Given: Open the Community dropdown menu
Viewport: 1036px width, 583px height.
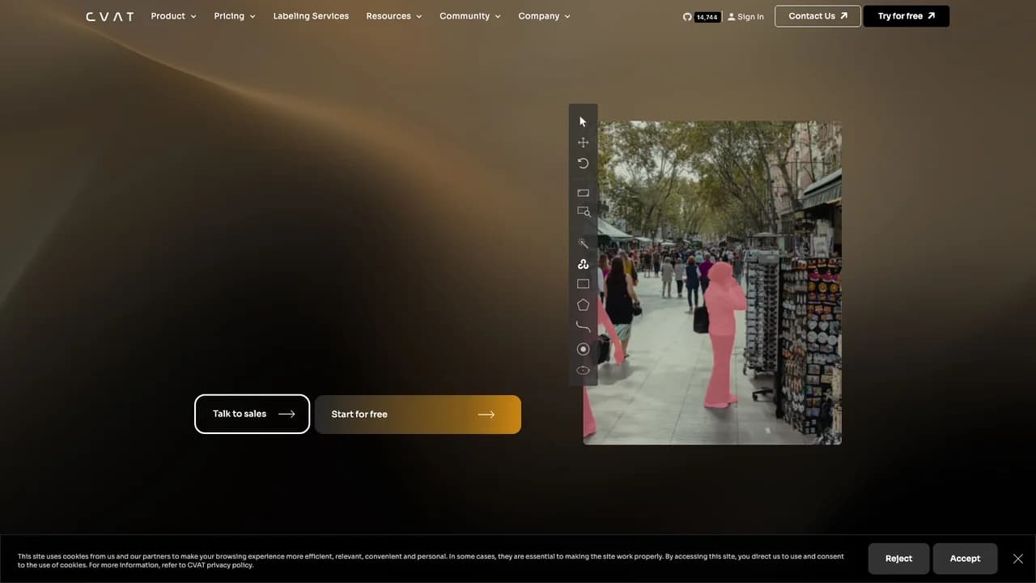Looking at the screenshot, I should point(470,16).
